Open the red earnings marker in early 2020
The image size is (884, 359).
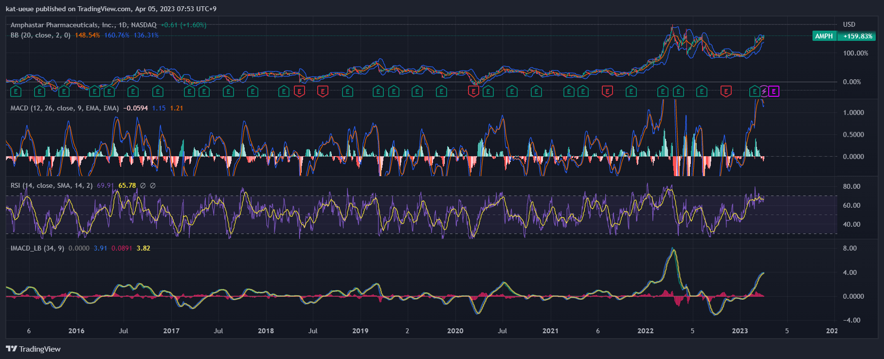tap(473, 91)
